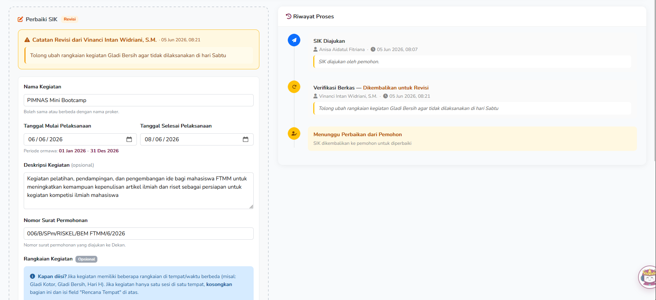Image resolution: width=656 pixels, height=300 pixels.
Task: Click the 'Kapan diisi?' info text
Action: click(x=52, y=276)
